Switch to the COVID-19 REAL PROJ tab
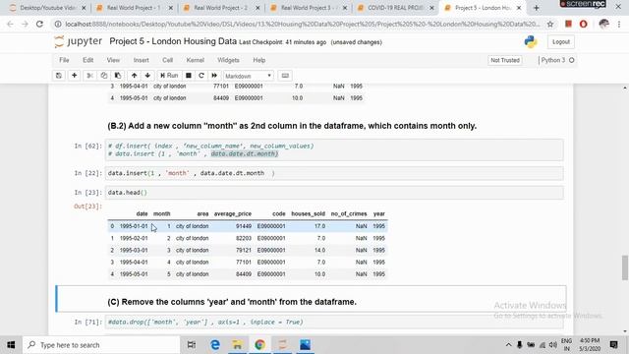Screen dimensions: 629x354 (x=395, y=8)
